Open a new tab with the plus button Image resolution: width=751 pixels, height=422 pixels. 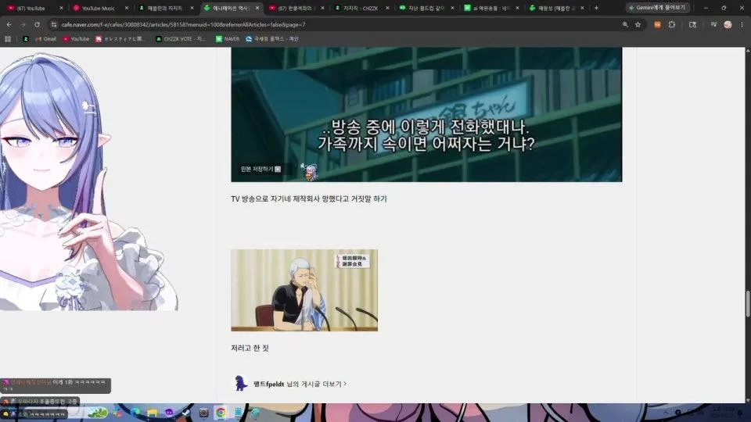coord(596,8)
